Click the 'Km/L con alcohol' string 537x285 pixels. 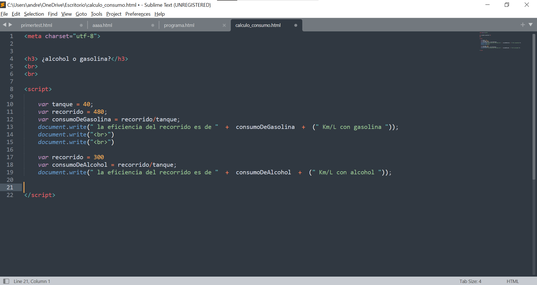tap(347, 172)
